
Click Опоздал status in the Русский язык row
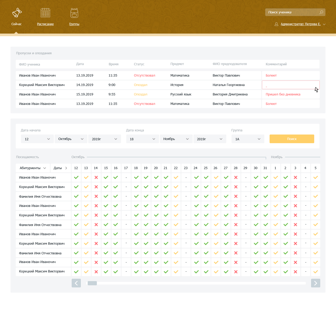[141, 94]
